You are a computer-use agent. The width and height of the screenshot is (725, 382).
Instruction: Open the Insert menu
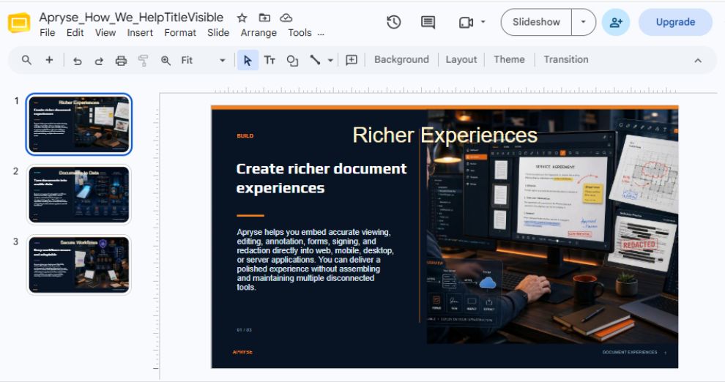140,33
